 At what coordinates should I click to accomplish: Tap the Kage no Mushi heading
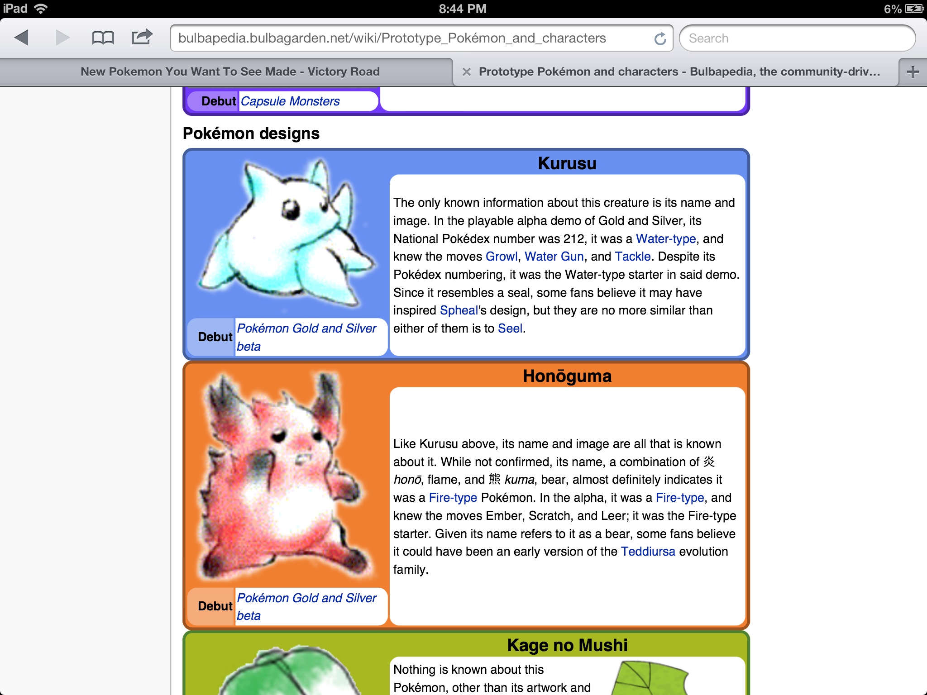[567, 645]
